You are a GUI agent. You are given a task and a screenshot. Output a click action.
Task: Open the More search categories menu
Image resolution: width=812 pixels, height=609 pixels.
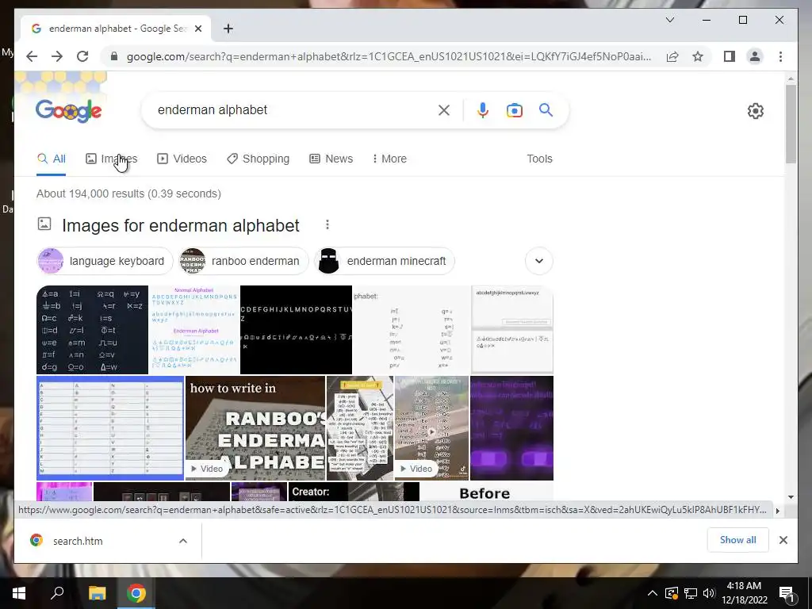tap(389, 159)
